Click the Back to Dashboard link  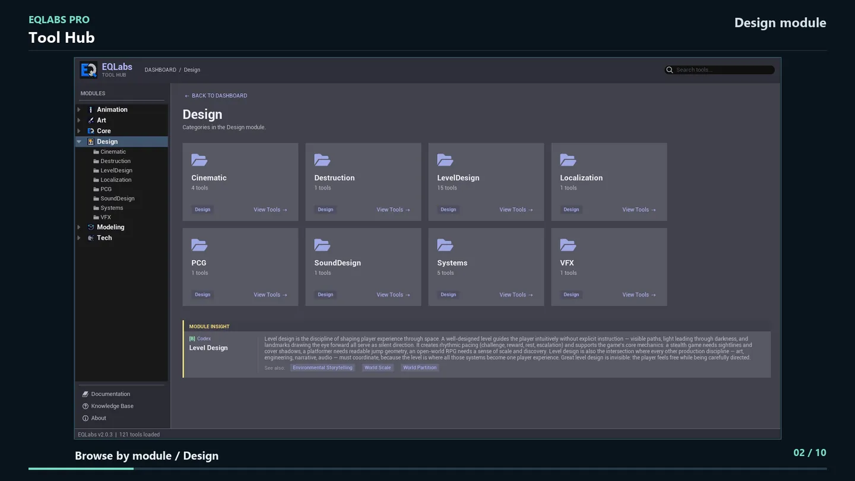(x=216, y=96)
